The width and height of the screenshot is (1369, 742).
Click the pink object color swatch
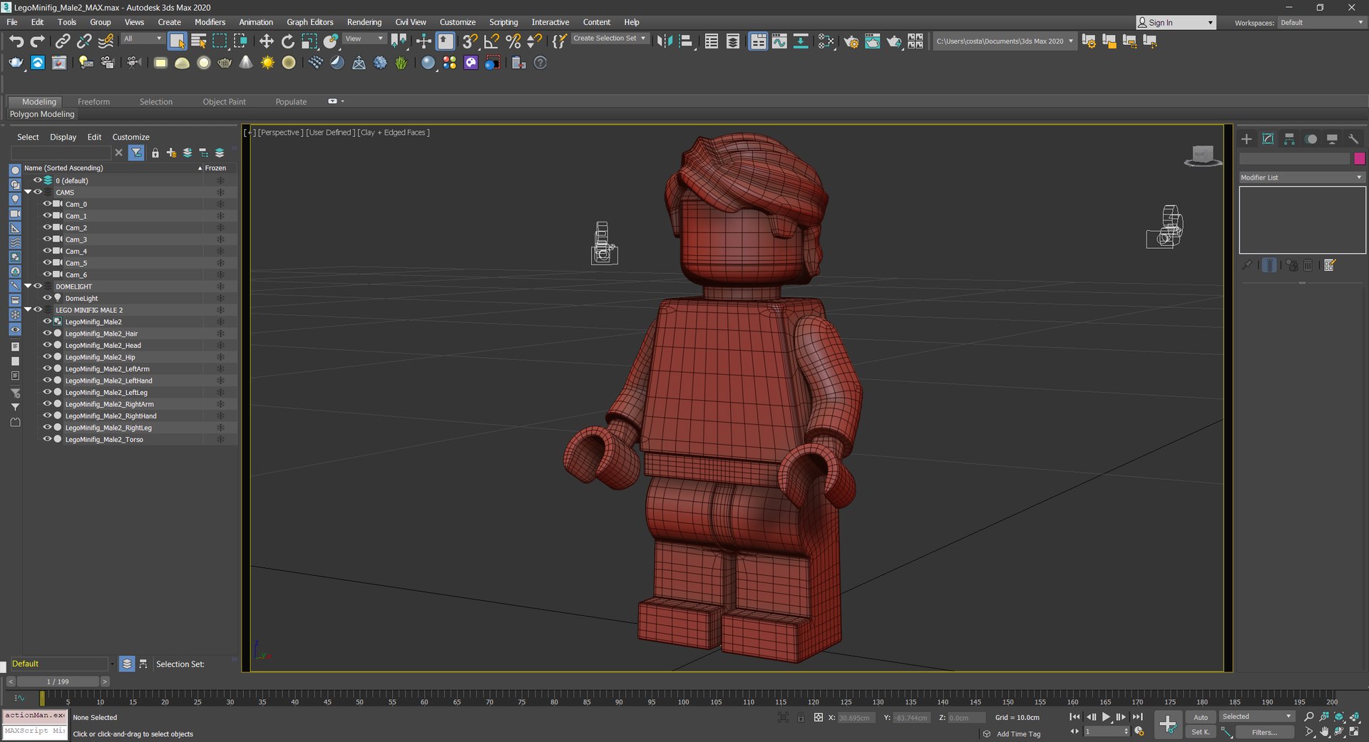(1359, 158)
